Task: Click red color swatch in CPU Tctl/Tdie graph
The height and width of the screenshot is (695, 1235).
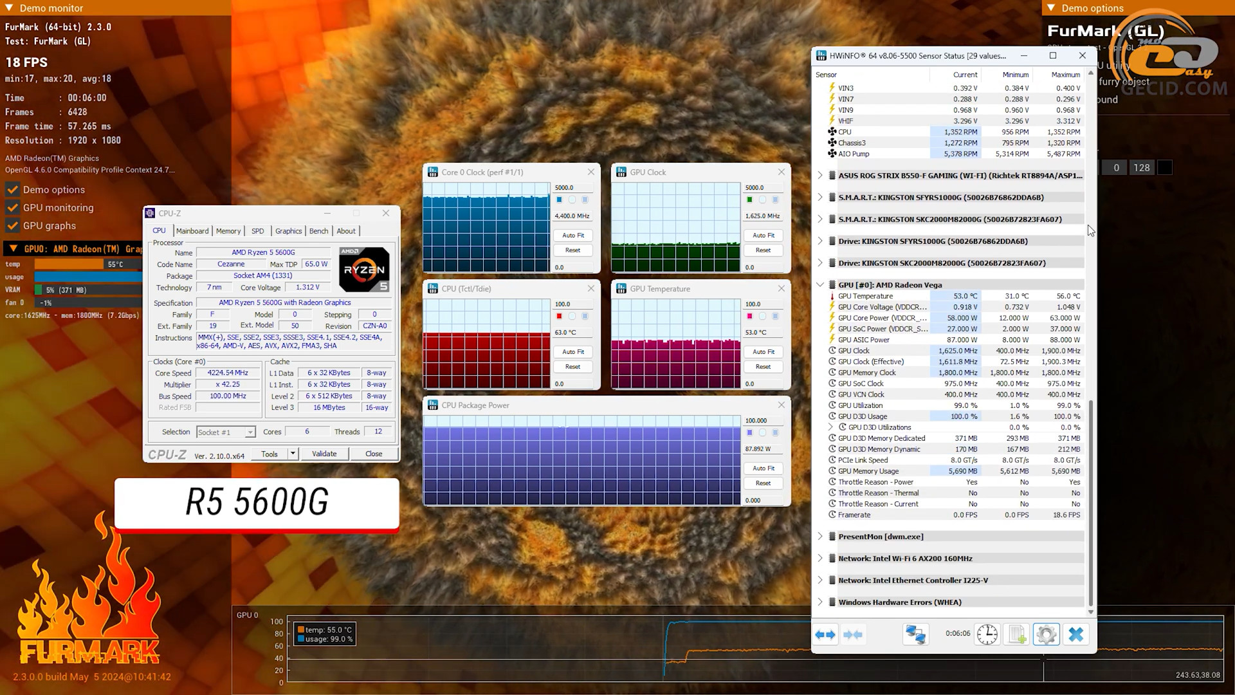Action: click(559, 316)
